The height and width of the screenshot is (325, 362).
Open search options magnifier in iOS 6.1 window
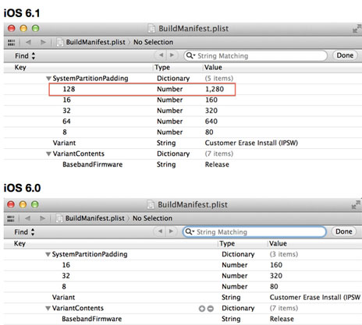click(x=190, y=55)
